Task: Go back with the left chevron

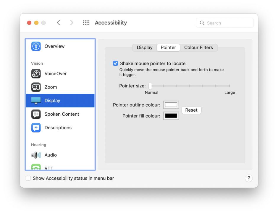Action: click(x=59, y=23)
